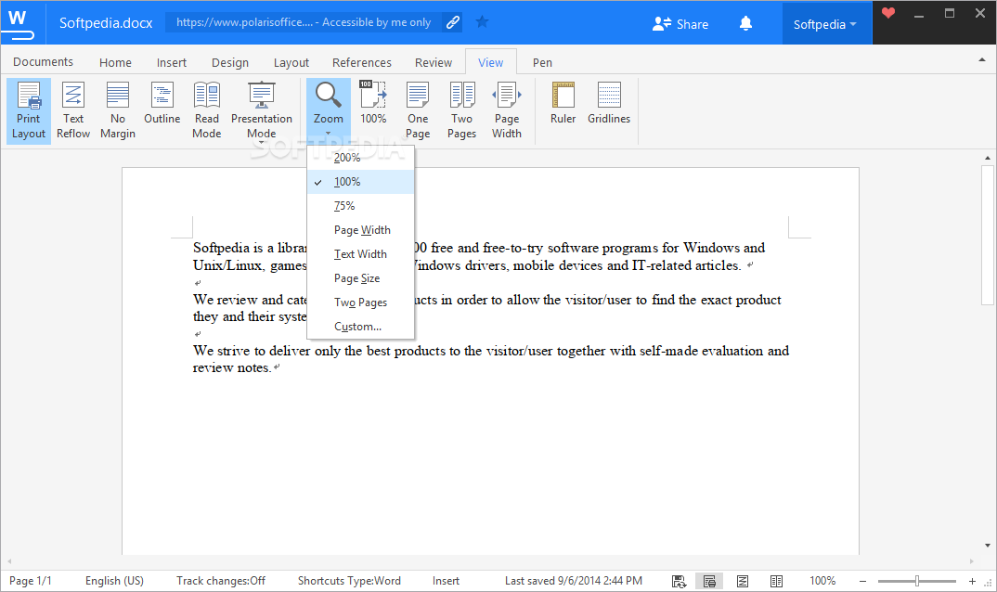Click the vertical scrollbar thumb

[x=988, y=236]
